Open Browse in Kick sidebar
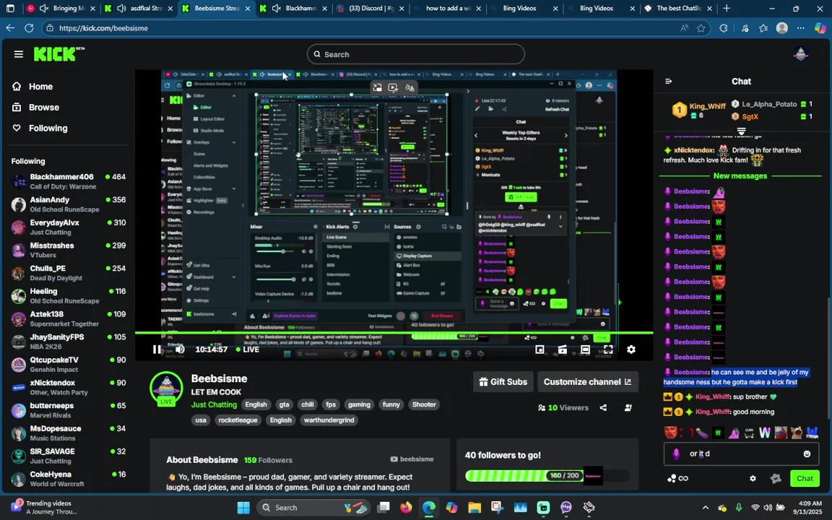This screenshot has height=520, width=832. tap(37, 107)
